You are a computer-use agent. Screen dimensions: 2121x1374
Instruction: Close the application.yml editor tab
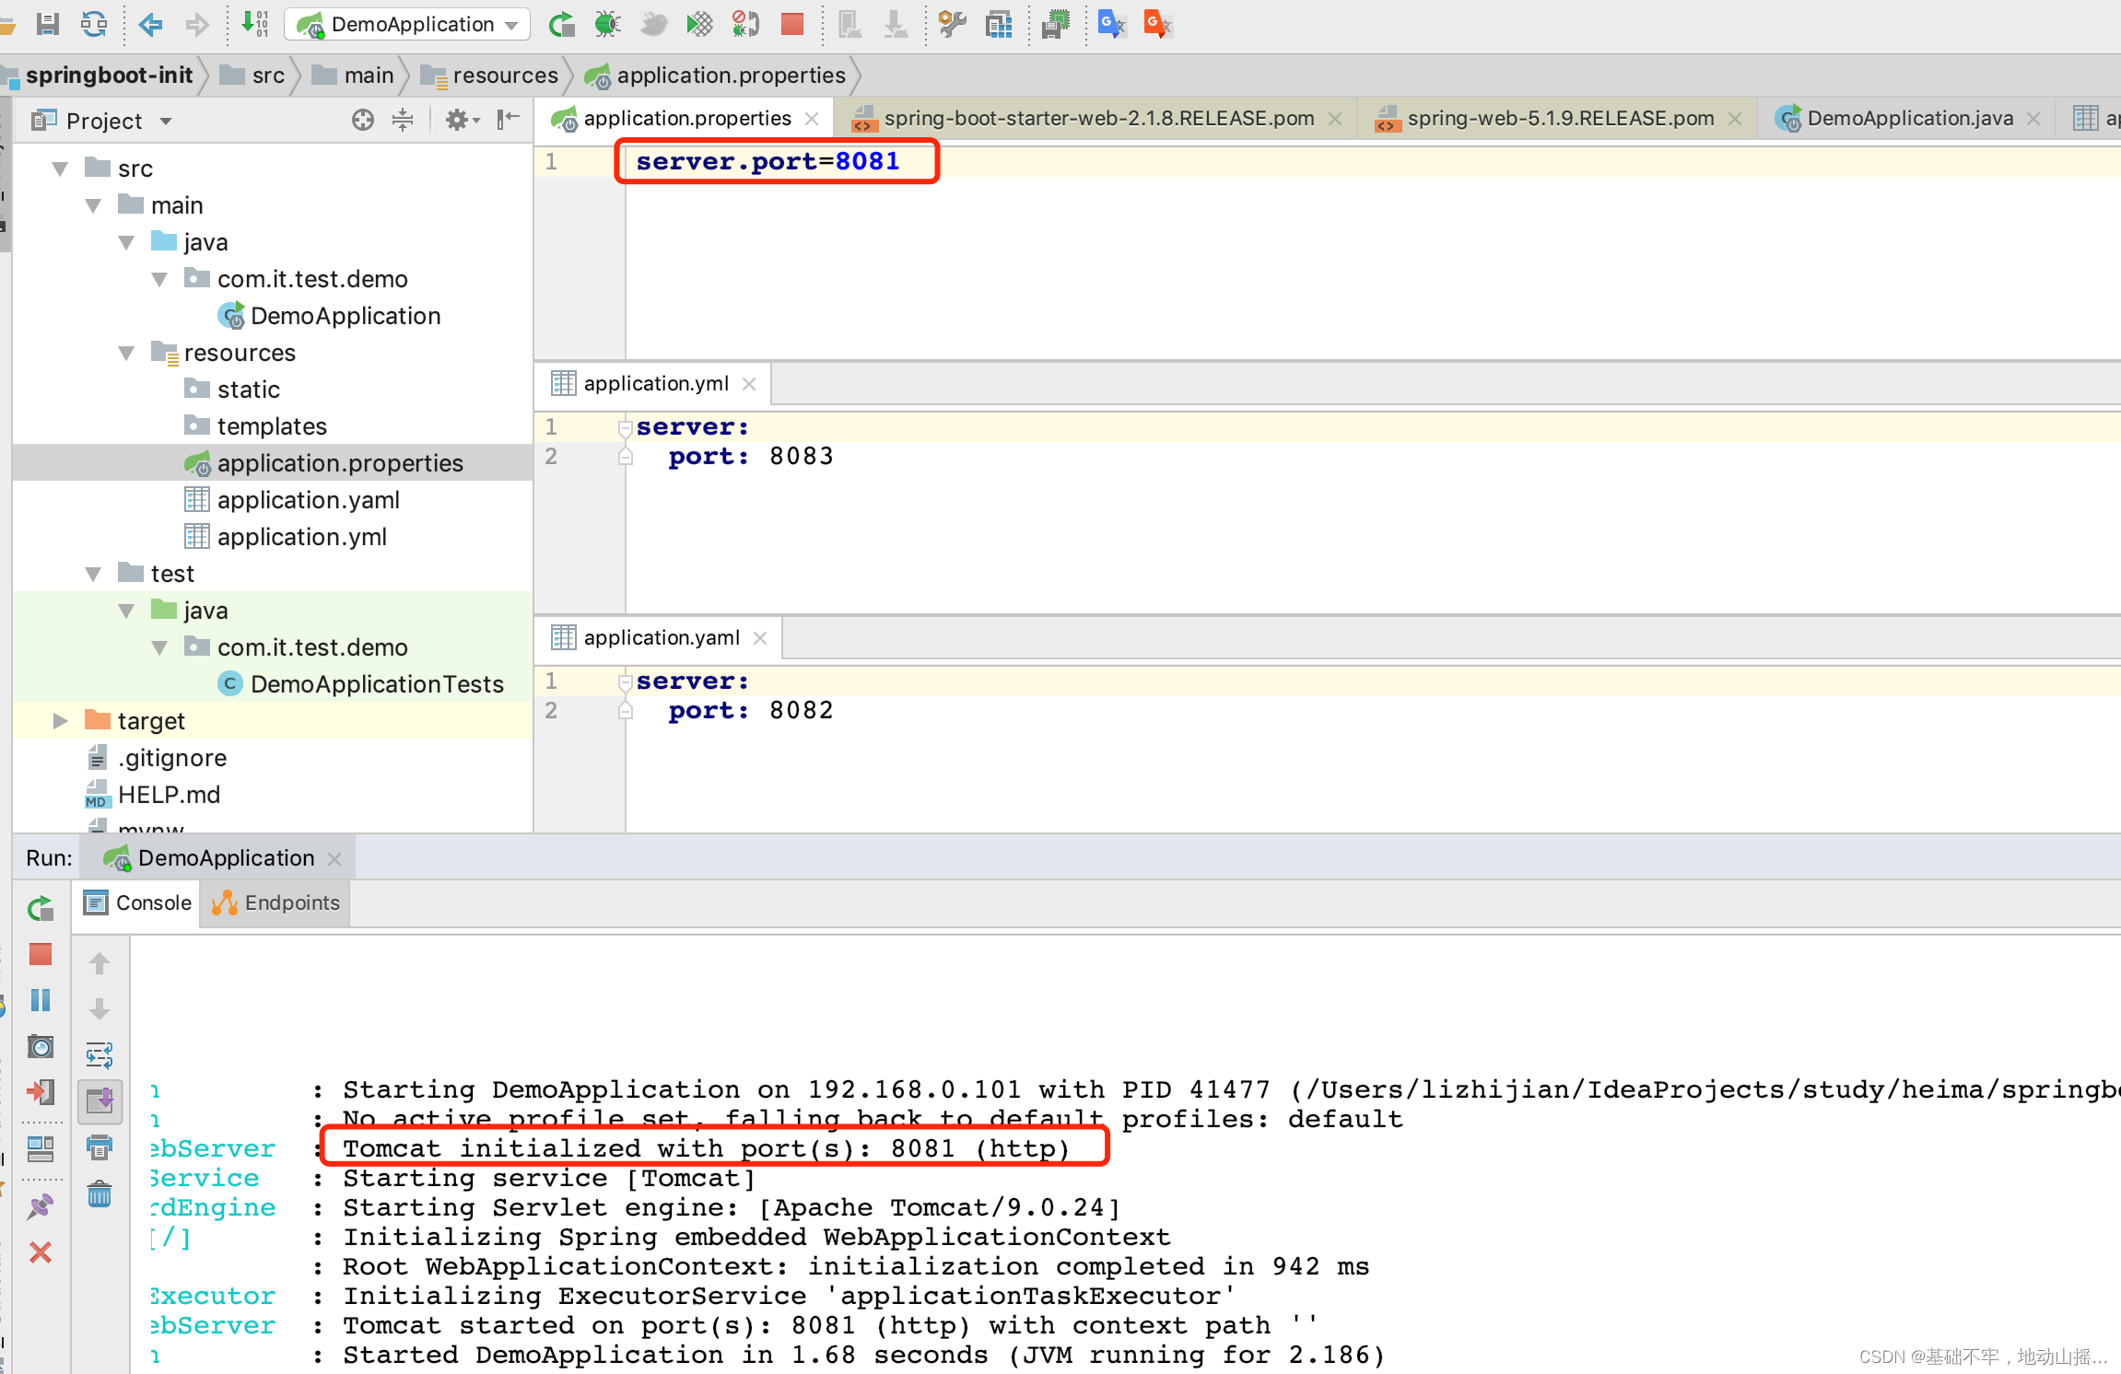(749, 384)
